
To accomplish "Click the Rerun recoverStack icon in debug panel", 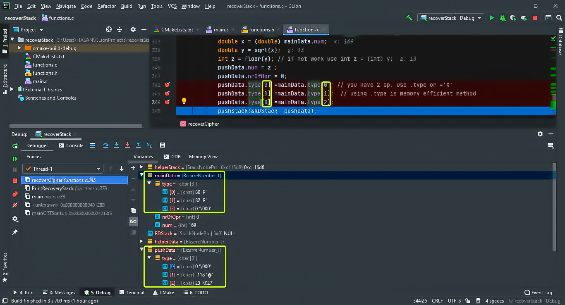I will 15,145.
